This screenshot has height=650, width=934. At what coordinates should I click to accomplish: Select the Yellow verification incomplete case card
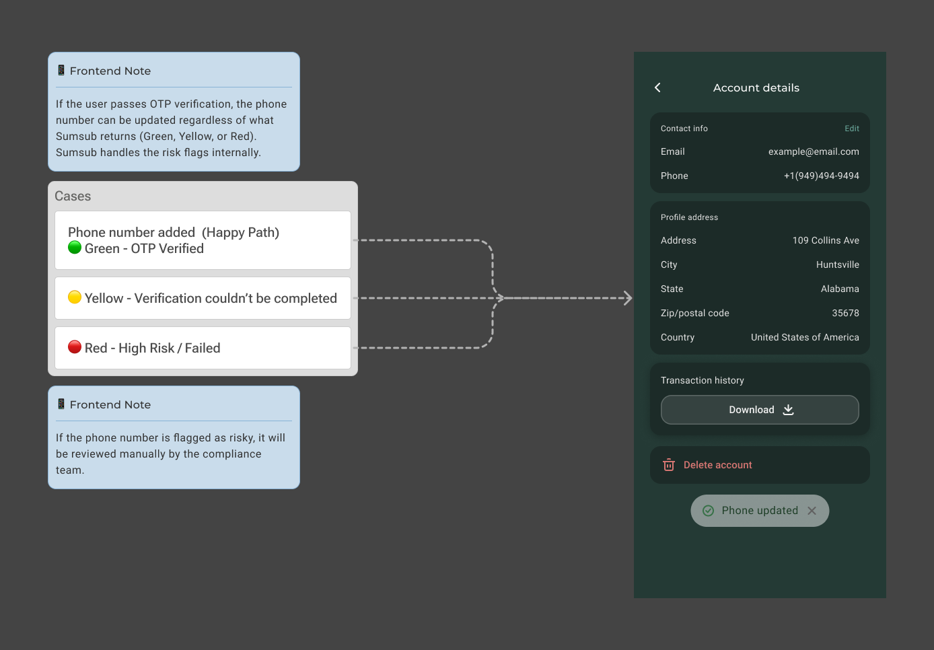click(203, 298)
